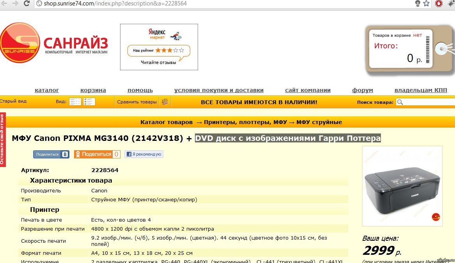Click the Скорость печати label
This screenshot has height=263, width=455.
[44, 241]
